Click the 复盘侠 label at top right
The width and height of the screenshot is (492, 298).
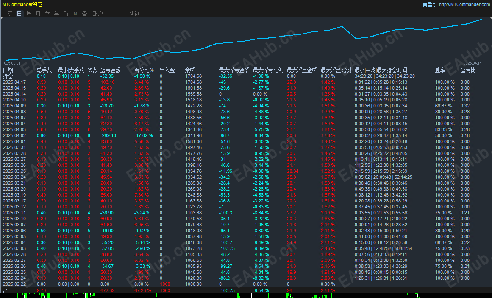(430, 4)
